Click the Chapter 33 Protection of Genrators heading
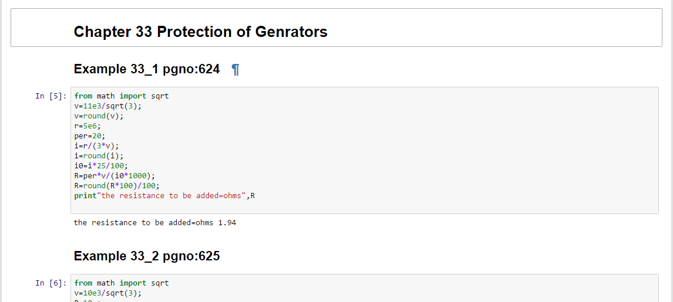This screenshot has height=302, width=673. point(200,32)
